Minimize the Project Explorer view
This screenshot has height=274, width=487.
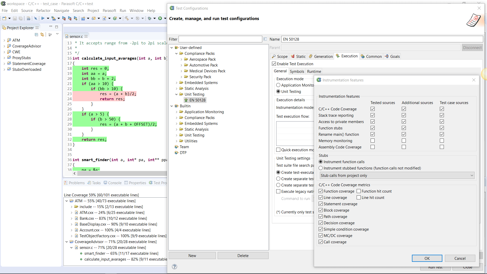[x=51, y=27]
